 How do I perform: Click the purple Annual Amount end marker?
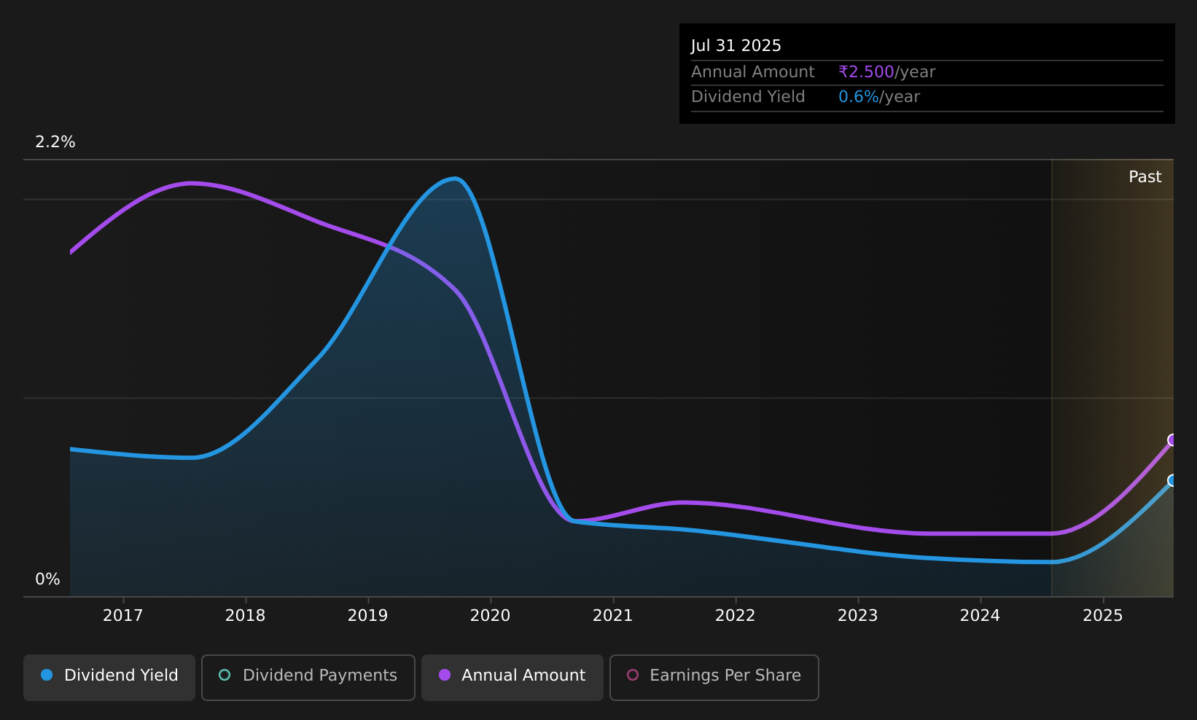1173,440
